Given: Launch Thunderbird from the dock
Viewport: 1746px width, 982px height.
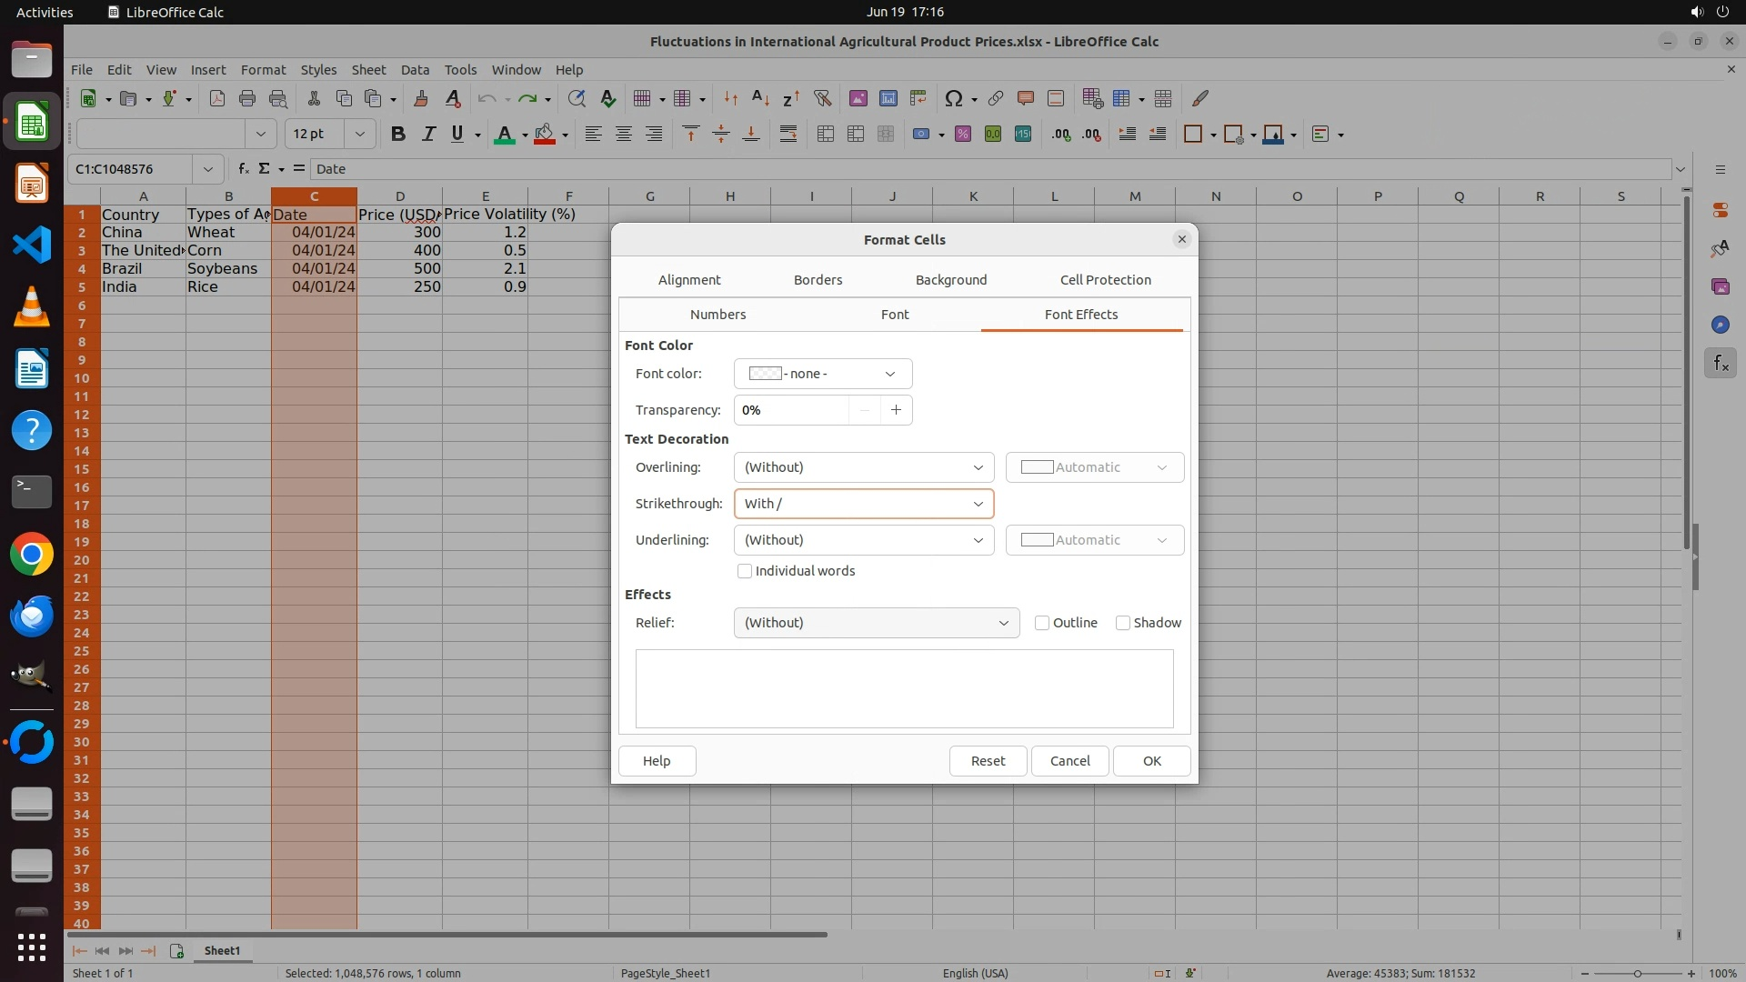Looking at the screenshot, I should (x=32, y=616).
